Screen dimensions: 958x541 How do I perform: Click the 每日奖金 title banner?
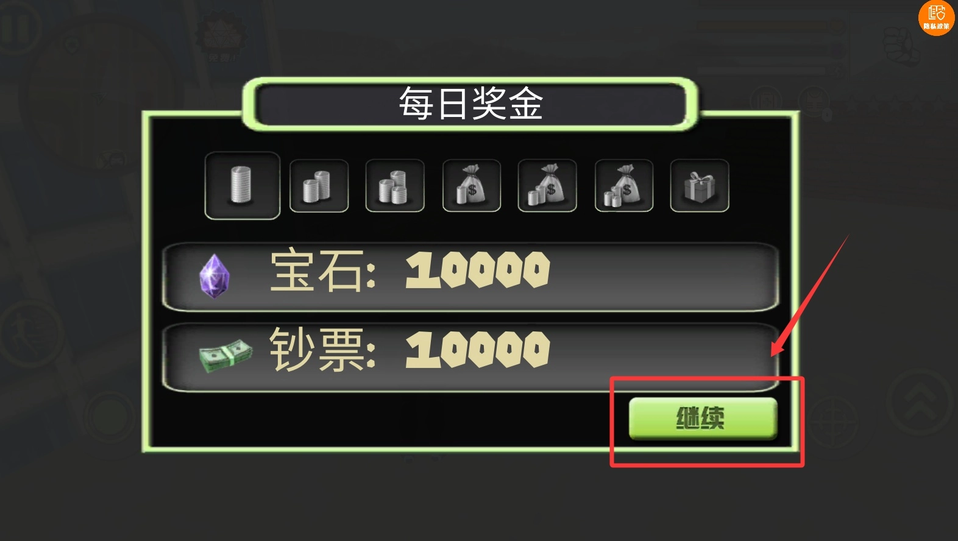tap(470, 104)
